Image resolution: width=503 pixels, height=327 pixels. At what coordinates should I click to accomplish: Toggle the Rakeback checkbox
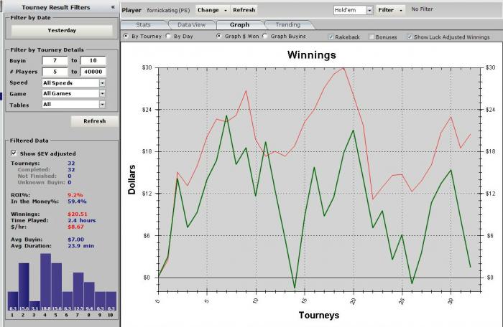pyautogui.click(x=331, y=37)
